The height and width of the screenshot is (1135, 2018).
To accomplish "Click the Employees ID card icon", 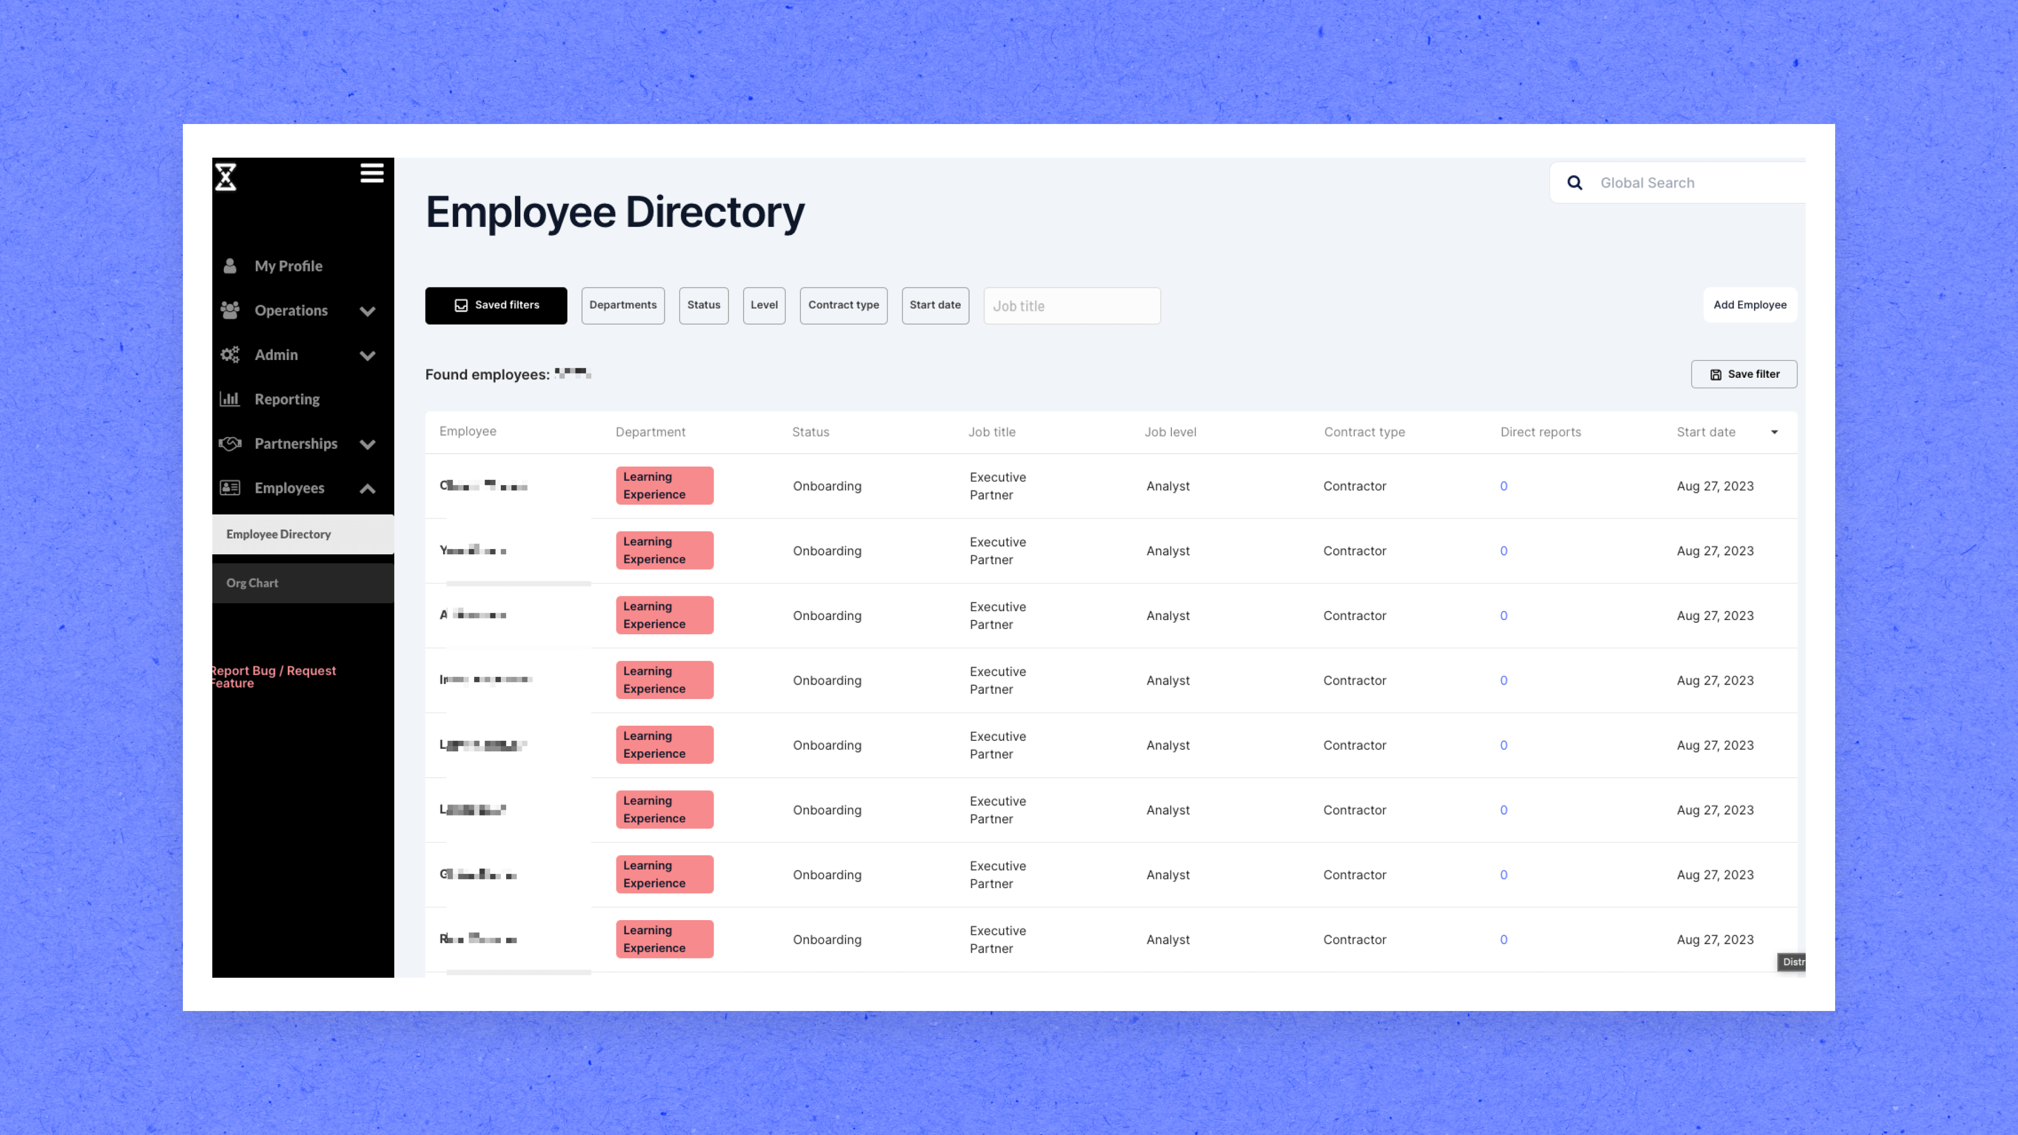I will pyautogui.click(x=230, y=488).
